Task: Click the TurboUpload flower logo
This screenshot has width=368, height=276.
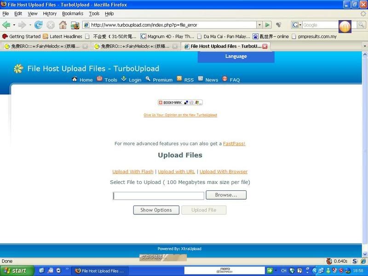Action: [x=18, y=69]
